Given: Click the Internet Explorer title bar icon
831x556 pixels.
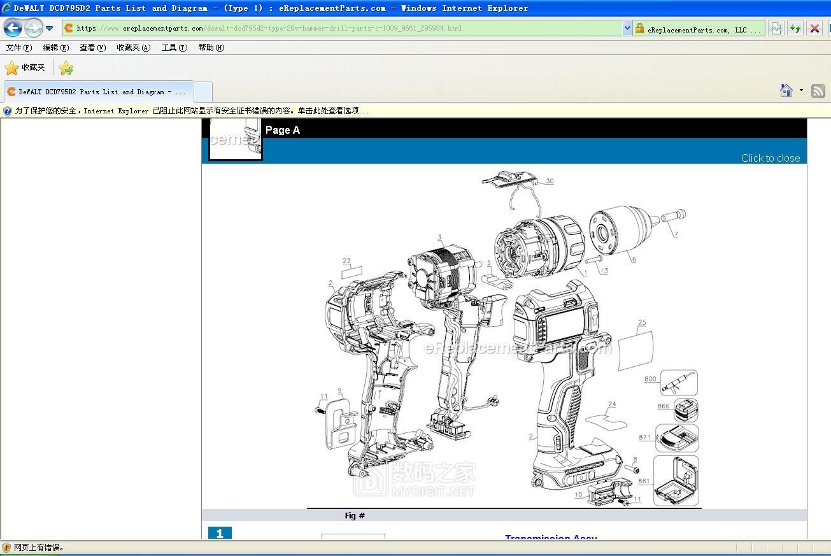Looking at the screenshot, I should (6, 8).
